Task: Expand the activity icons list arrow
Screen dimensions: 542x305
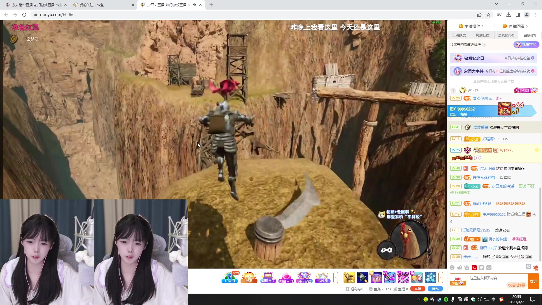Action: (x=336, y=278)
